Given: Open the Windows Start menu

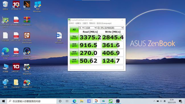Looking at the screenshot, I should 3,101.
